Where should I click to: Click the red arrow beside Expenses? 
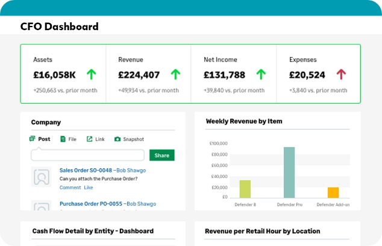(341, 75)
